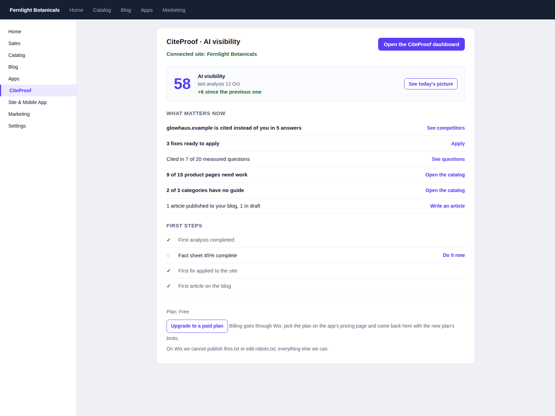Viewport: 555px width, 416px height.
Task: Click 'Fact sheet 45% complete' text
Action: click(207, 255)
